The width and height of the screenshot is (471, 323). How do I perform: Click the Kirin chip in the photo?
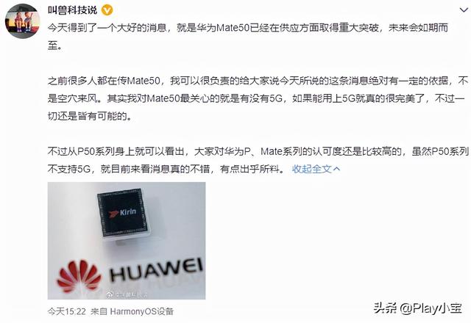(x=123, y=214)
